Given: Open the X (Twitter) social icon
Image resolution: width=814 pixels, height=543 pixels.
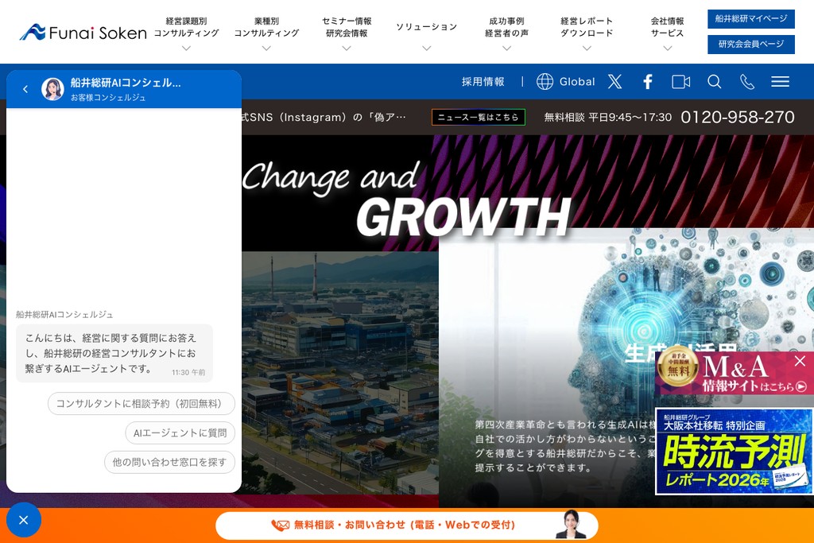Looking at the screenshot, I should click(x=614, y=82).
